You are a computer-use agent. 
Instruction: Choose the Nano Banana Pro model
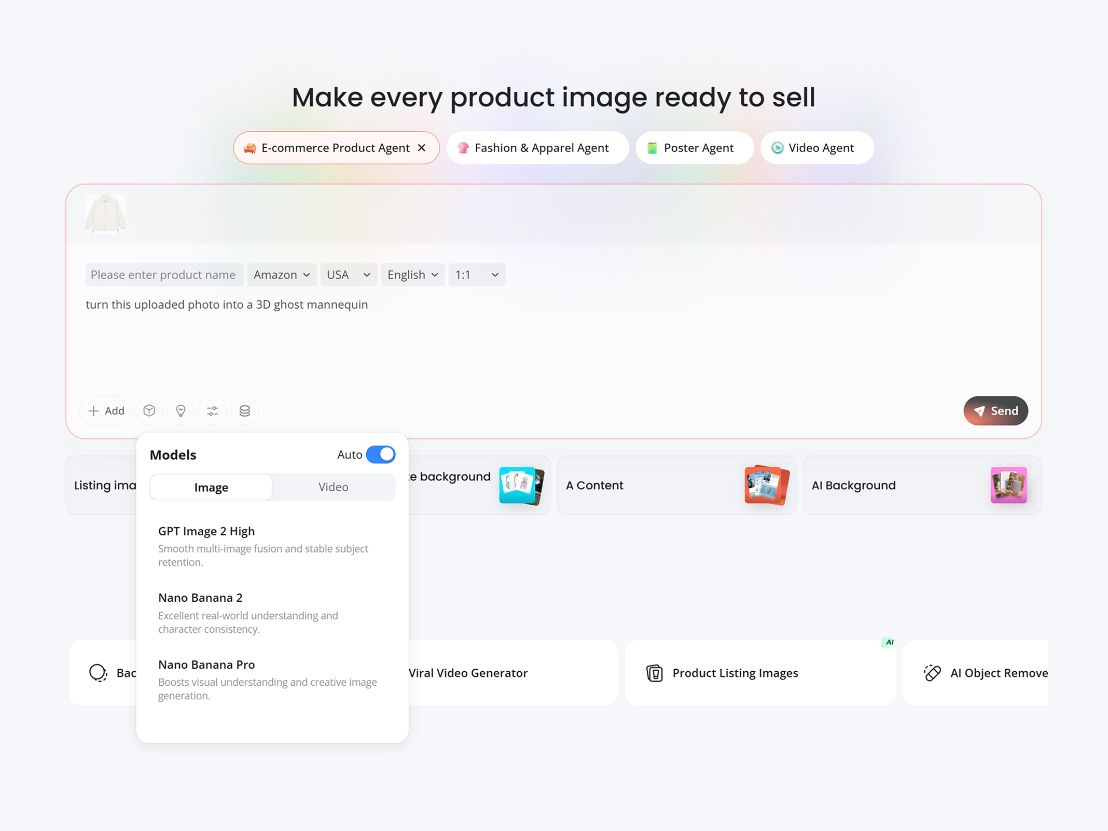(x=272, y=680)
